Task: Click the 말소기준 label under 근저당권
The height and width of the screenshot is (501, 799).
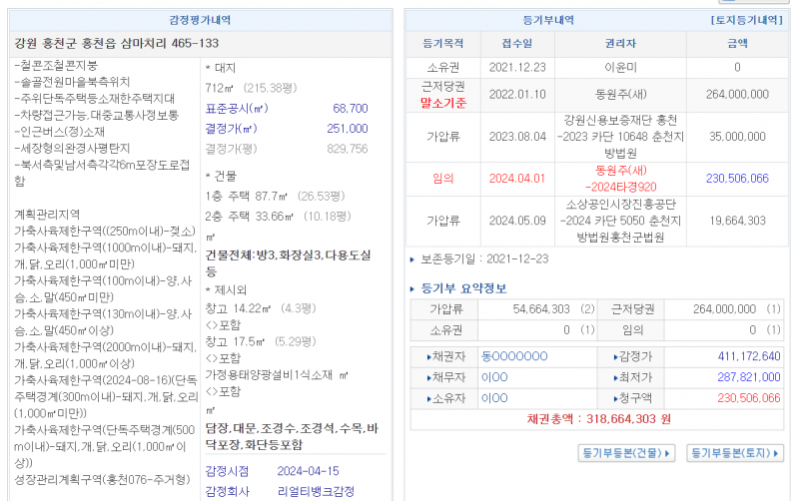Action: tap(442, 102)
